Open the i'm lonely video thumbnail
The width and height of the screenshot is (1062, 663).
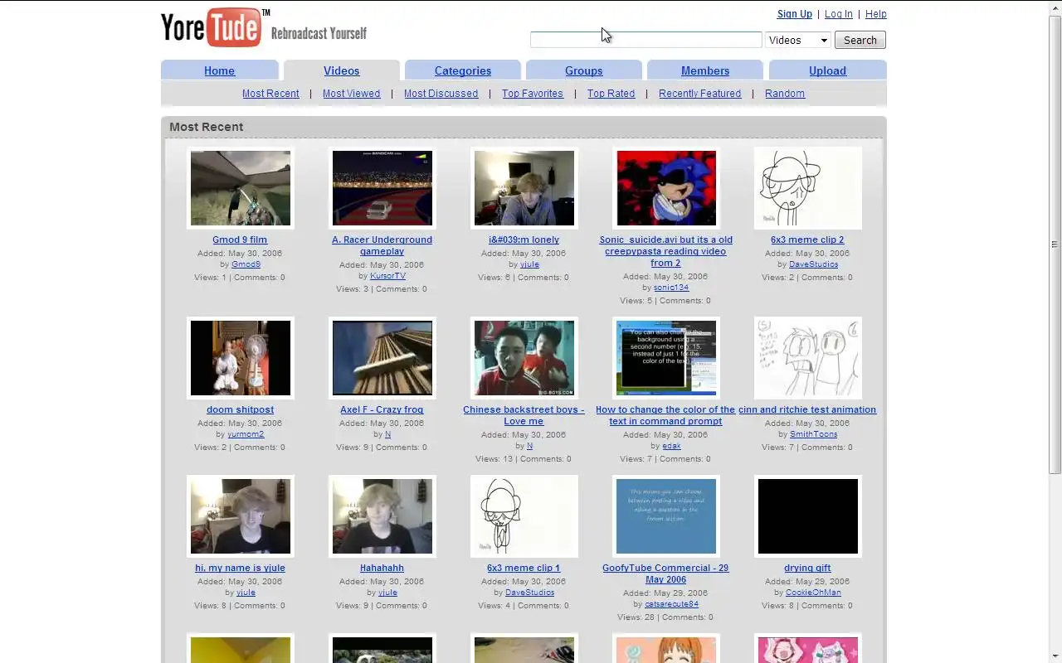[524, 188]
